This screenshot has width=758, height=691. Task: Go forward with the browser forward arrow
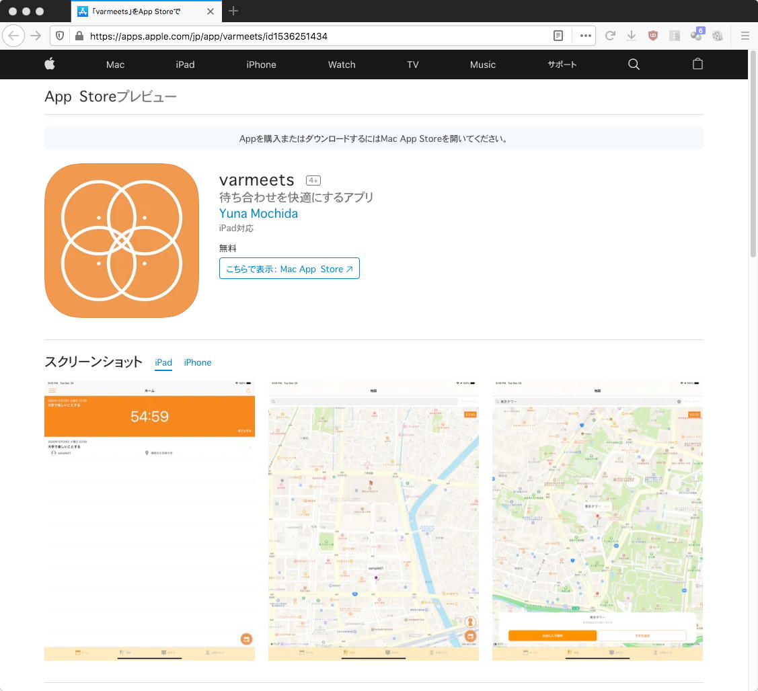(x=36, y=36)
